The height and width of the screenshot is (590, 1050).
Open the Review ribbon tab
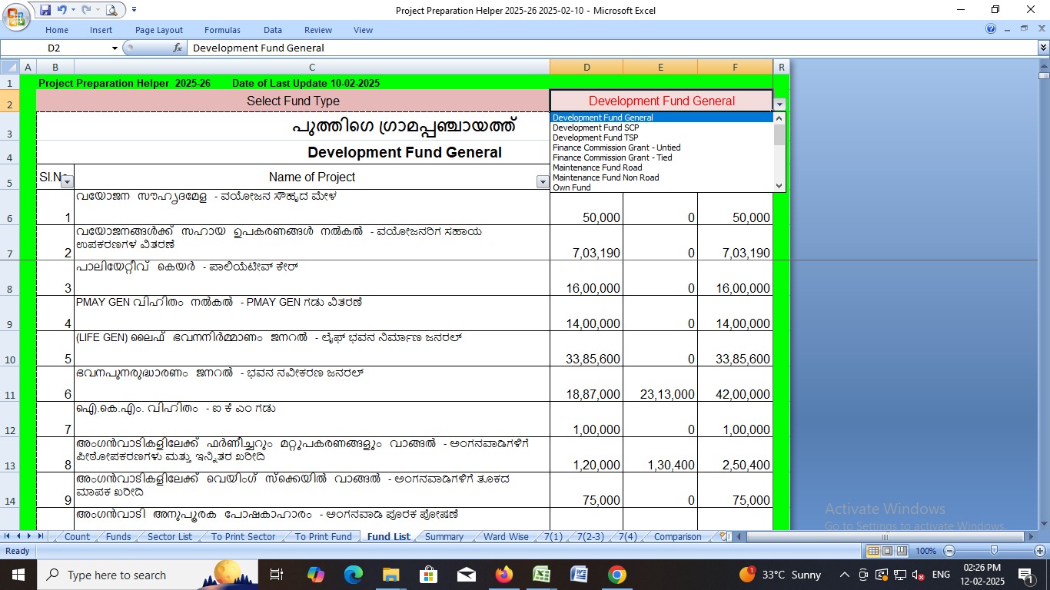[x=317, y=30]
